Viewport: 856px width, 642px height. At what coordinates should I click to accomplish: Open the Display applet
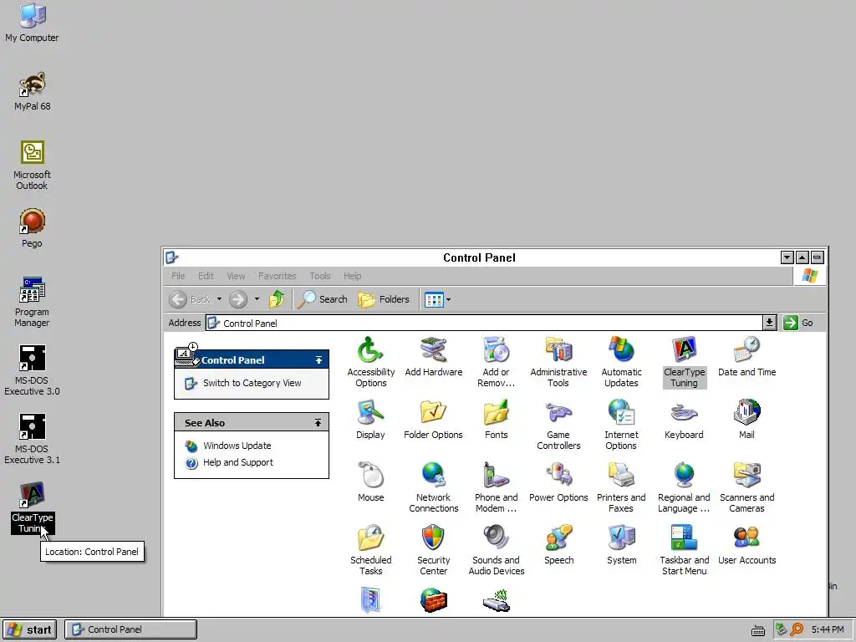click(x=370, y=420)
